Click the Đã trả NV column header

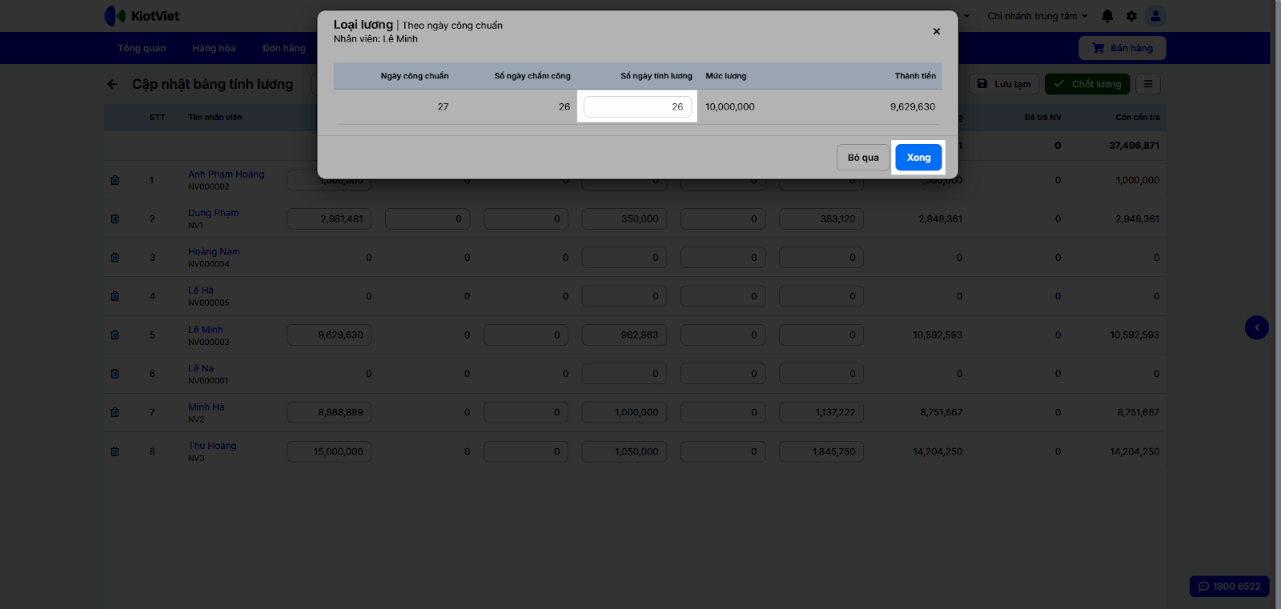(1042, 118)
